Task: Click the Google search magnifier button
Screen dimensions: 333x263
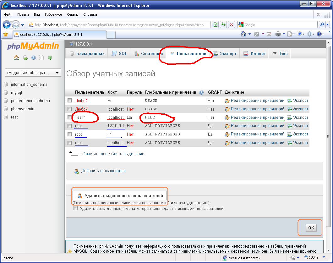Action: [322, 25]
